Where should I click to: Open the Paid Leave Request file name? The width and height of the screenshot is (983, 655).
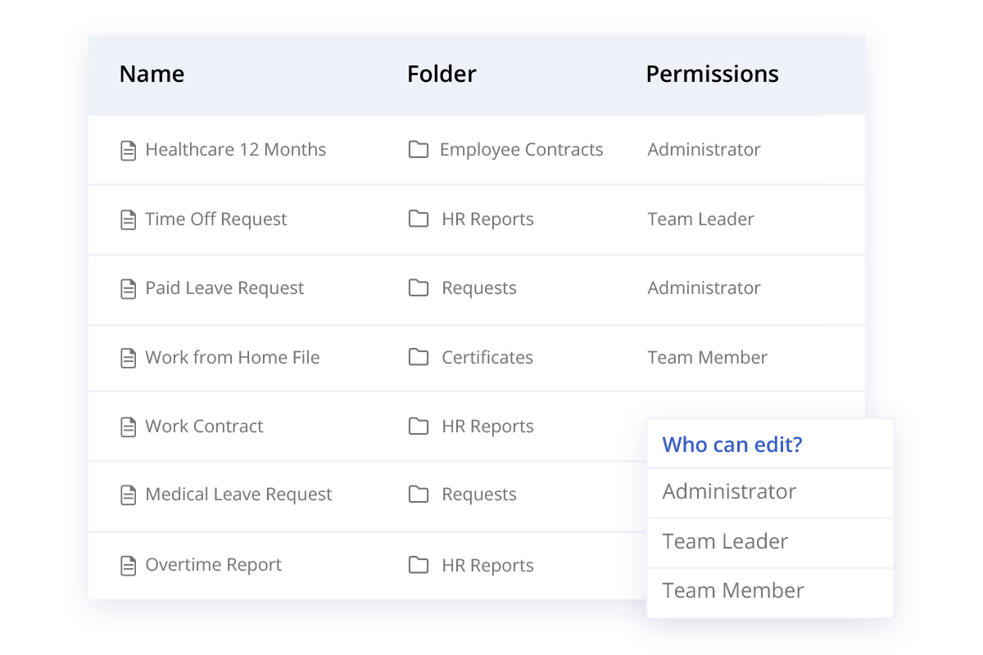tap(224, 288)
